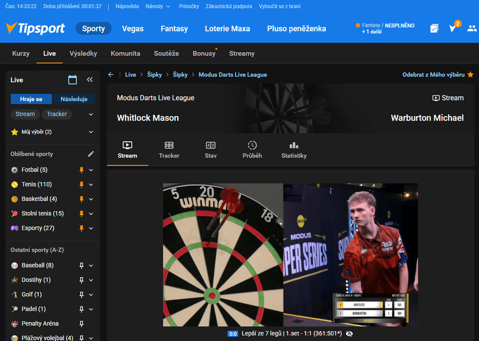Open Fantasy NESPLNĚNO status notice
This screenshot has width=479, height=341.
coord(385,28)
